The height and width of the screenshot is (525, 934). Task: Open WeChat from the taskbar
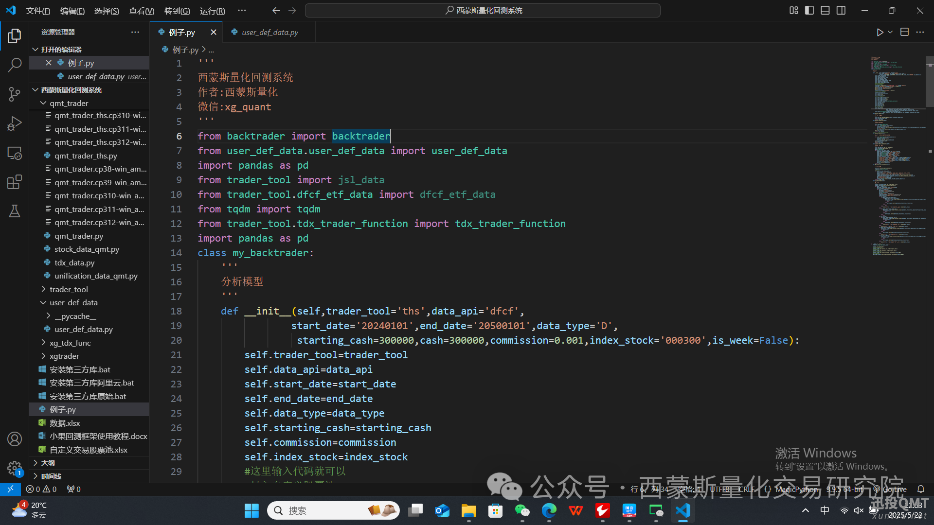pyautogui.click(x=522, y=510)
